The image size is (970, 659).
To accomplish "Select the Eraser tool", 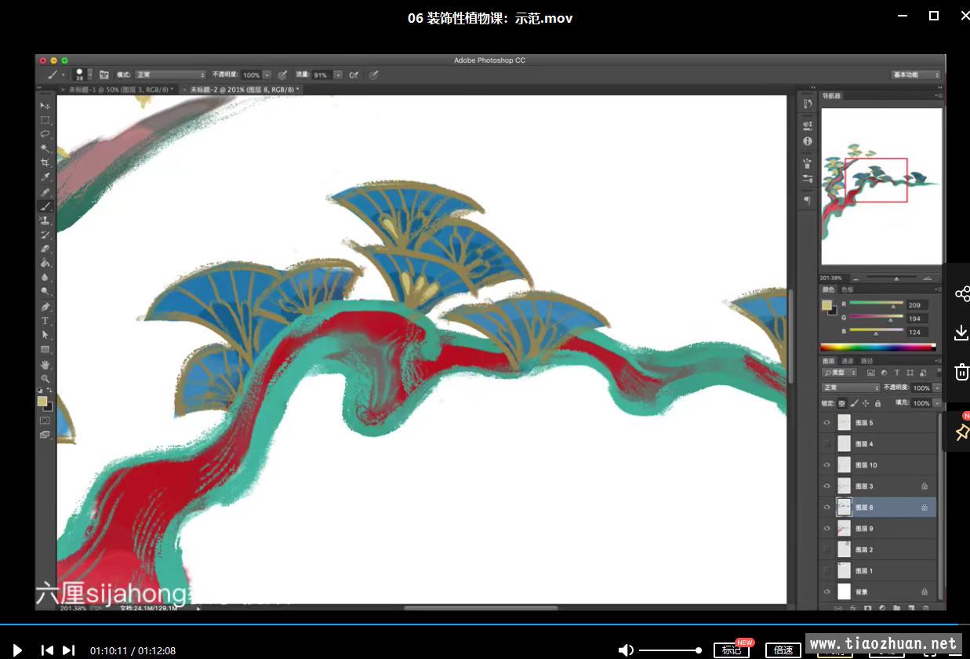I will pos(45,249).
